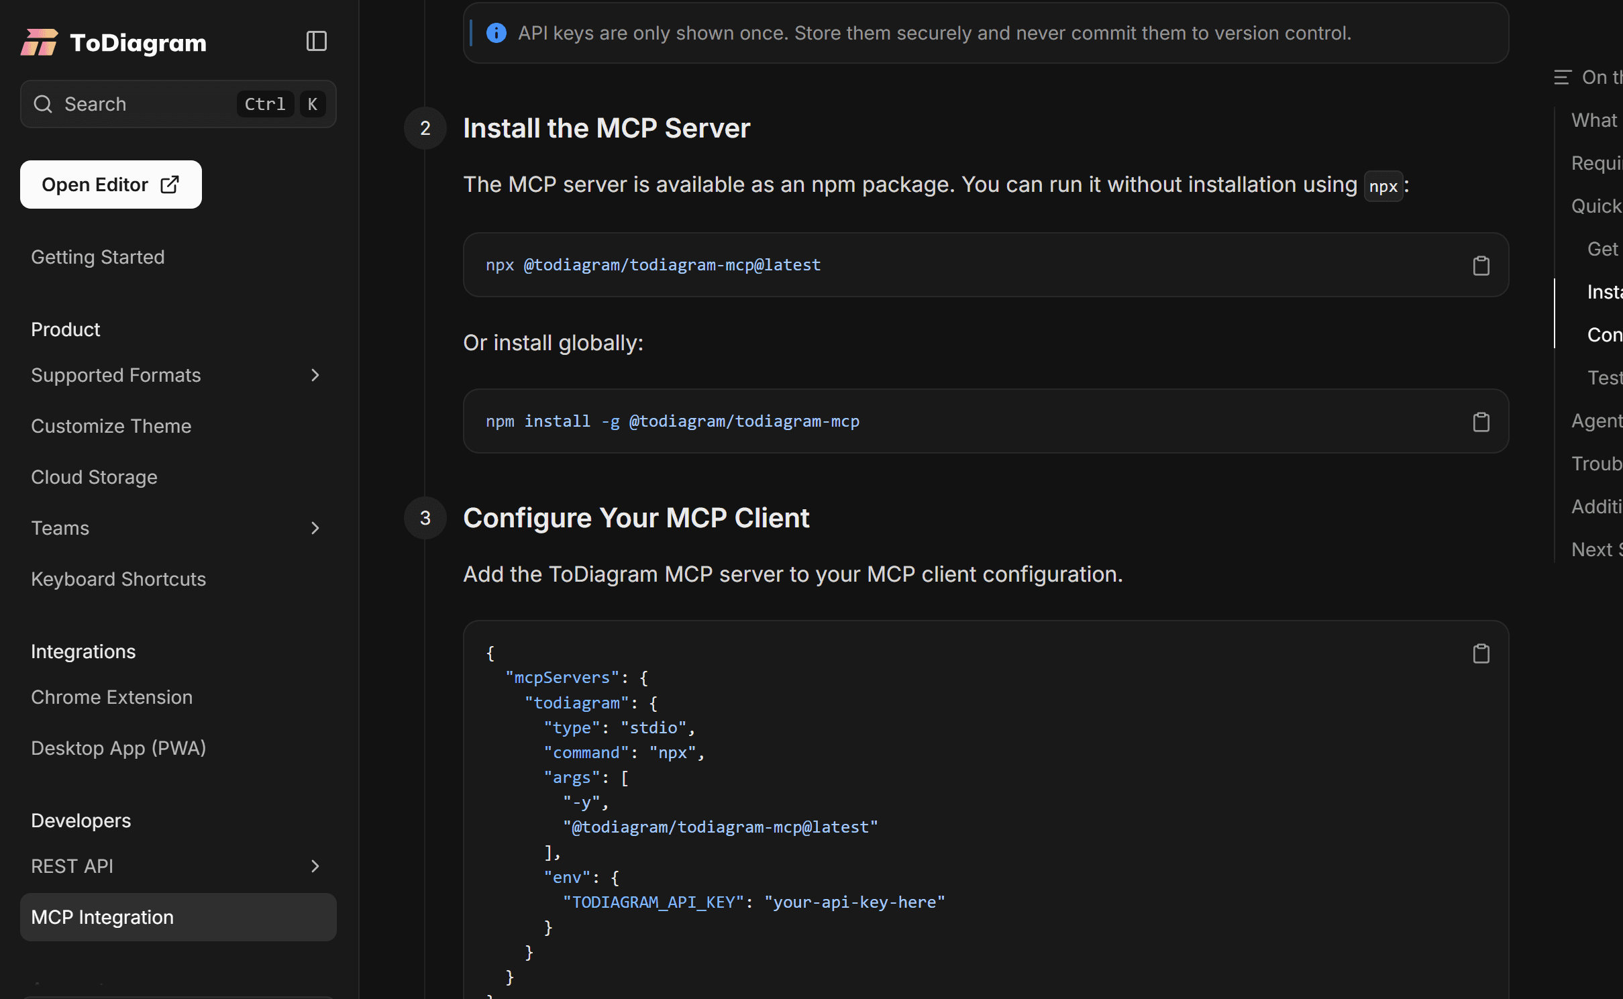Click the Product section heading
Viewport: 1623px width, 999px height.
click(x=65, y=329)
